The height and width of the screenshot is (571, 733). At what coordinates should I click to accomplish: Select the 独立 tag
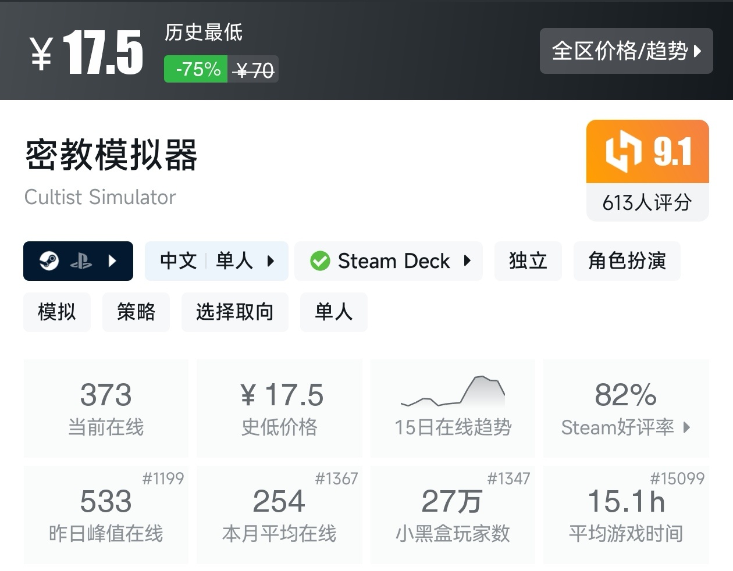pyautogui.click(x=528, y=261)
